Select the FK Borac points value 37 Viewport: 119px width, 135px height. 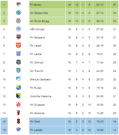[115, 5]
